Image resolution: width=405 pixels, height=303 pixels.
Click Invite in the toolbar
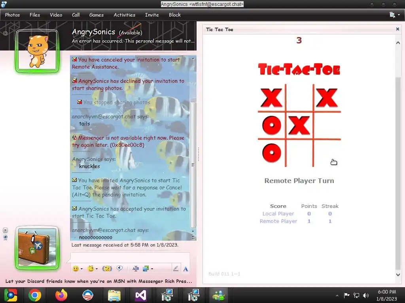click(x=152, y=15)
